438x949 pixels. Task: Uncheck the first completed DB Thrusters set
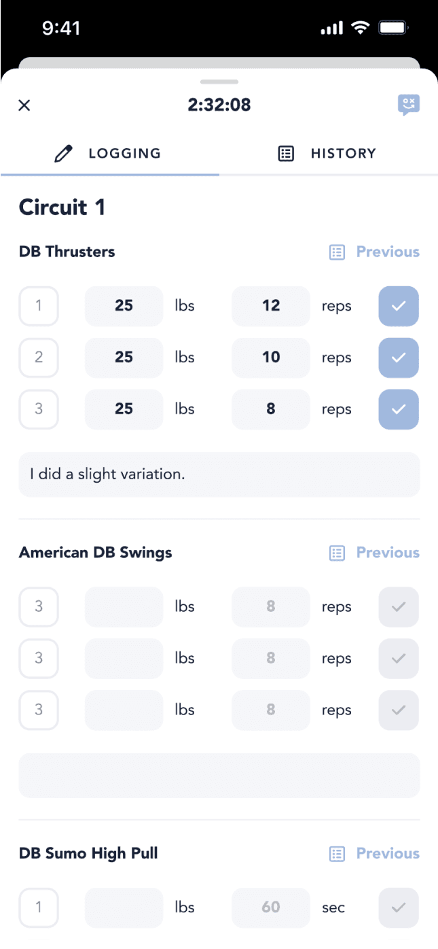pos(399,307)
